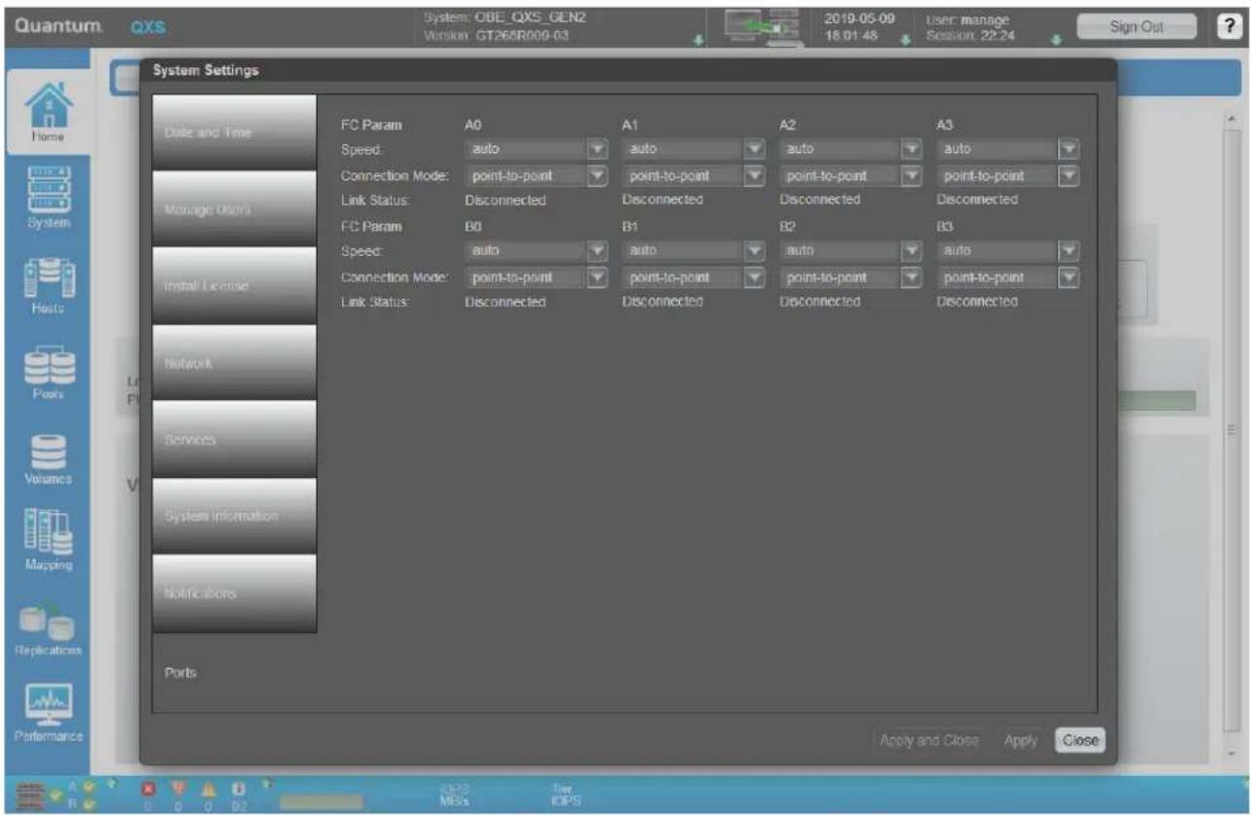
Task: Switch to the Manage Users settings tab
Action: tap(235, 208)
